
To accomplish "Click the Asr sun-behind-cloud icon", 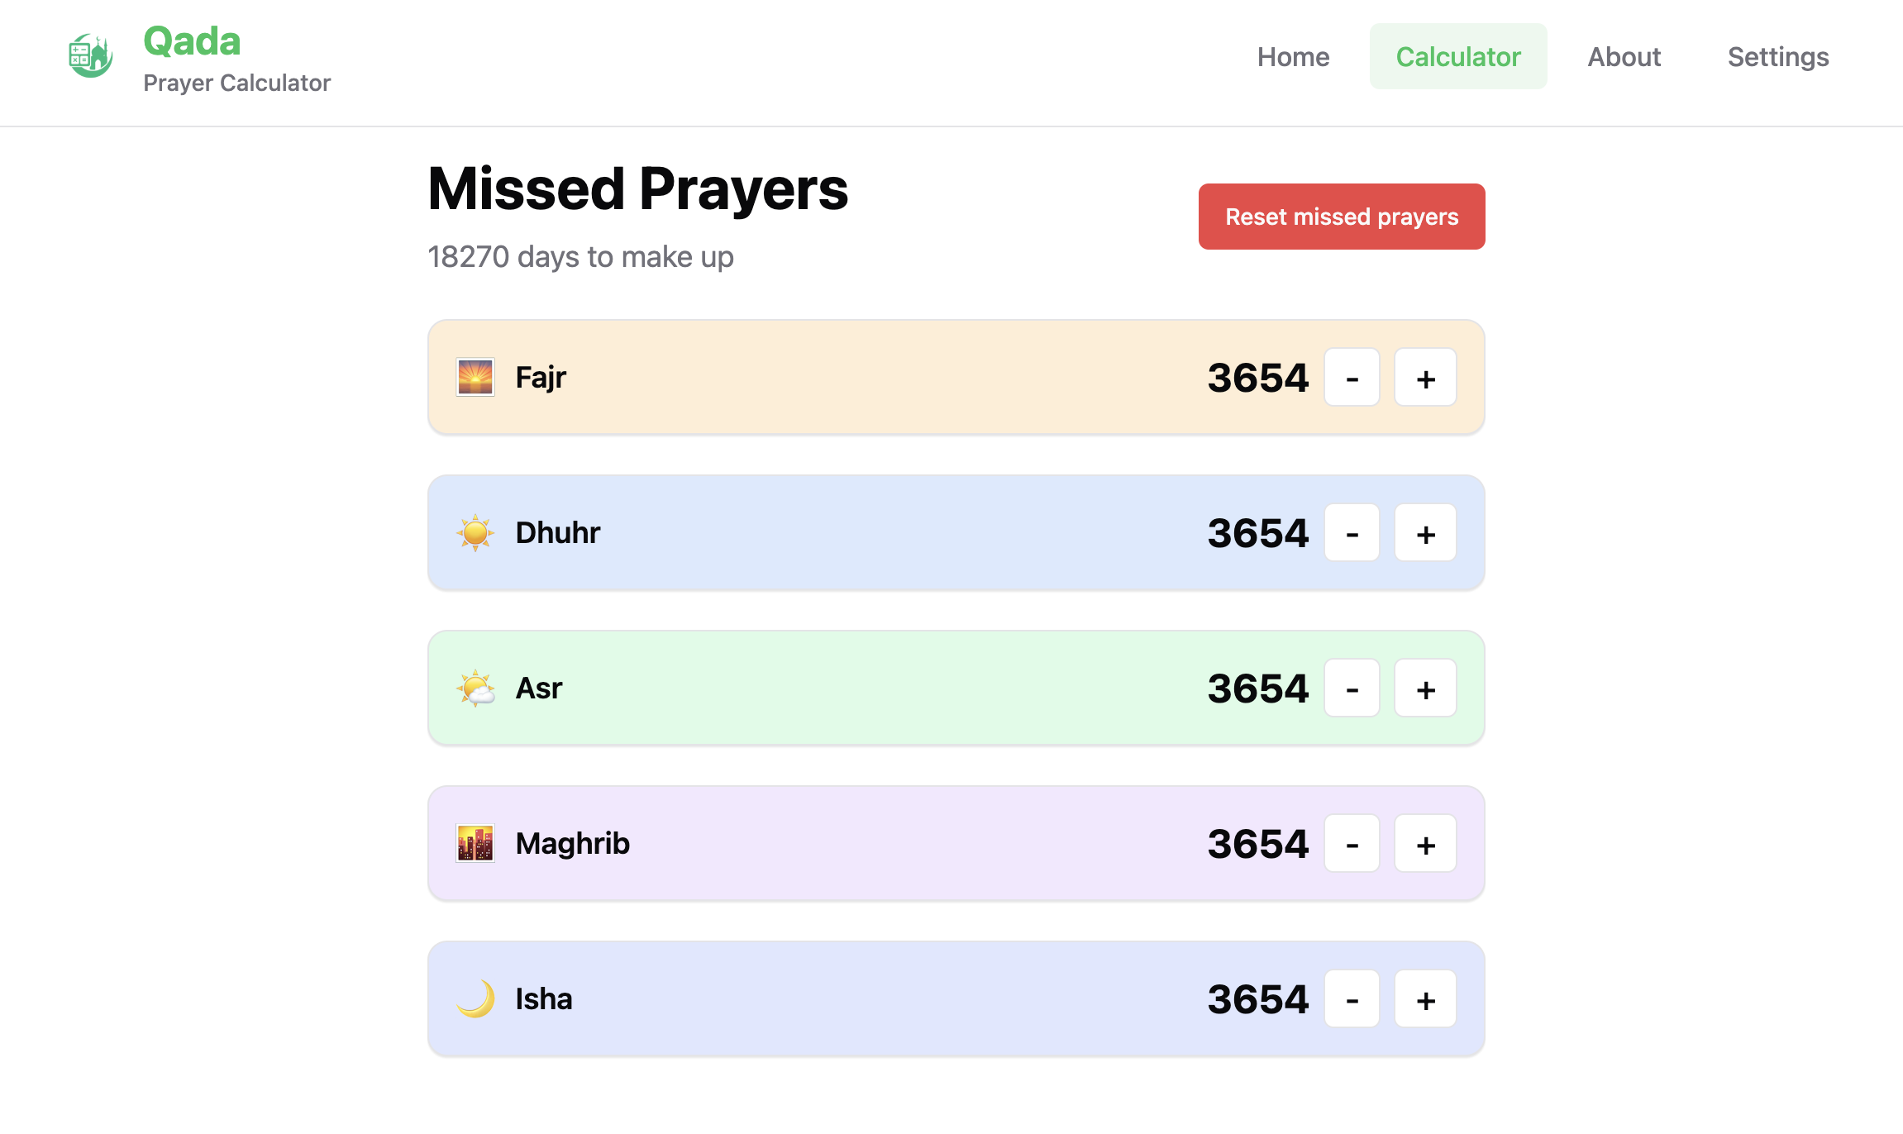I will tap(475, 688).
